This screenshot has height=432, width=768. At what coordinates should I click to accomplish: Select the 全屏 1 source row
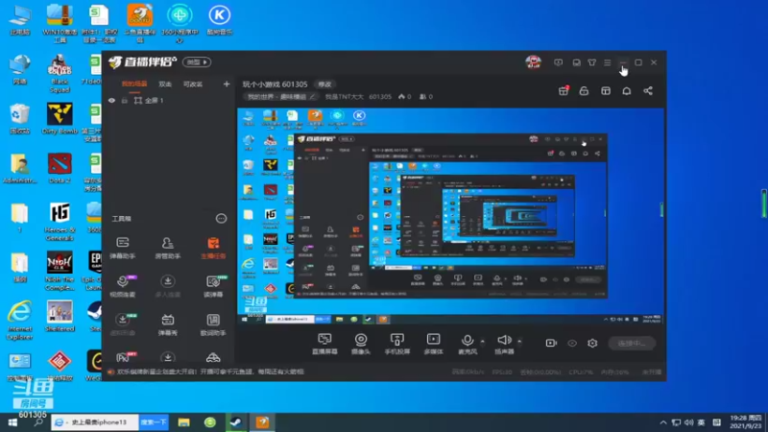click(170, 101)
